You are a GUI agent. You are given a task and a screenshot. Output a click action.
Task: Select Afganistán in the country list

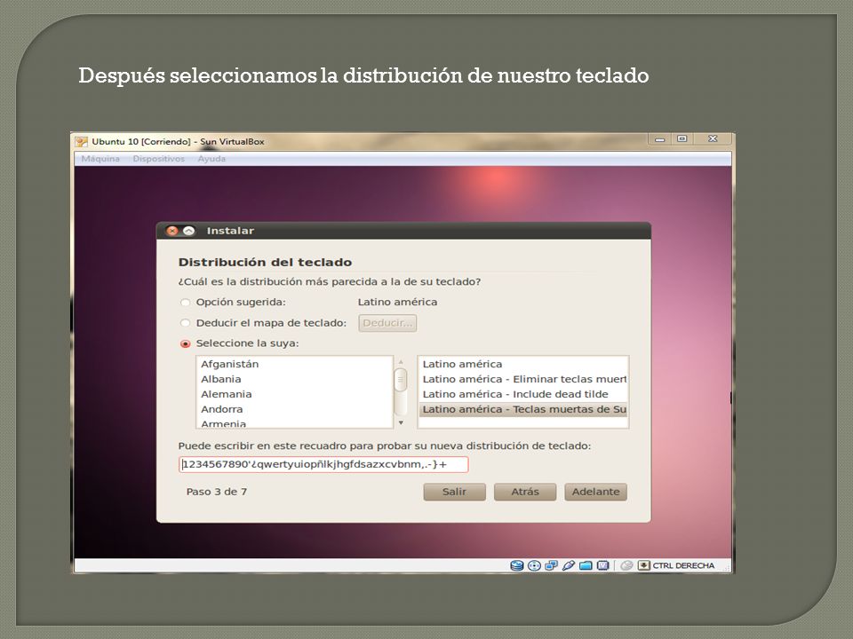294,364
